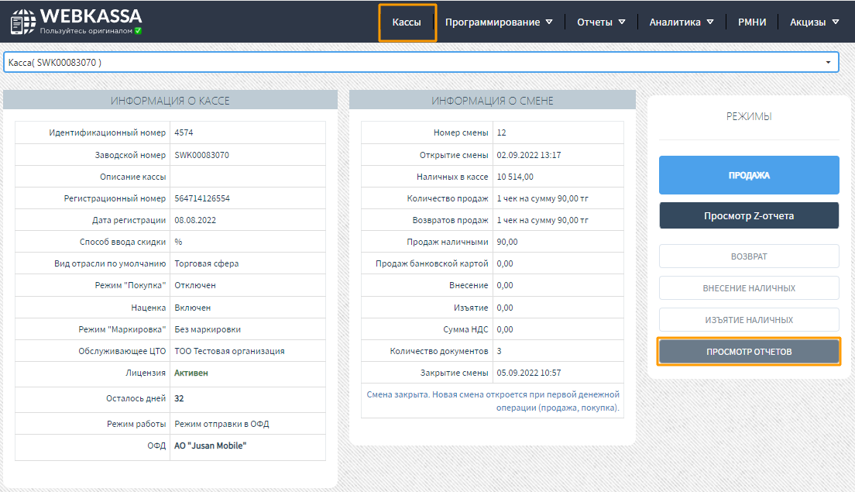
Task: Click shift number value 12
Action: point(502,132)
